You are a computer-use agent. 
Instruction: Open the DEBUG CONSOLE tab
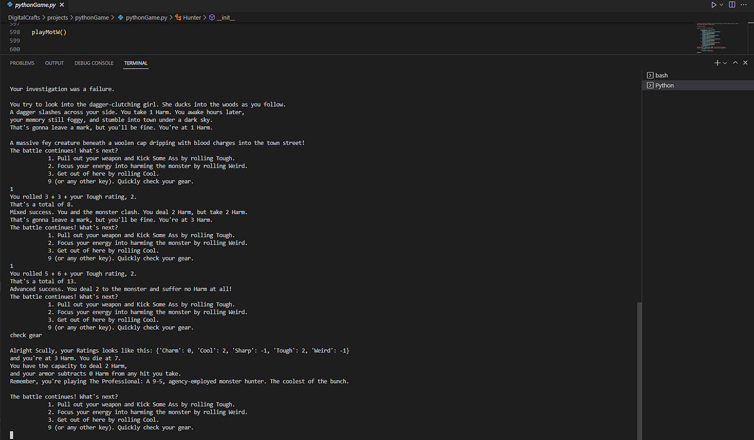pyautogui.click(x=94, y=63)
